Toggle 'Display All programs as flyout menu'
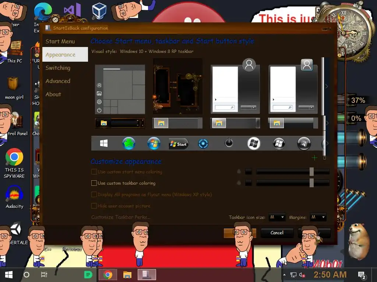Screen dimensions: 377x282 click(94, 195)
